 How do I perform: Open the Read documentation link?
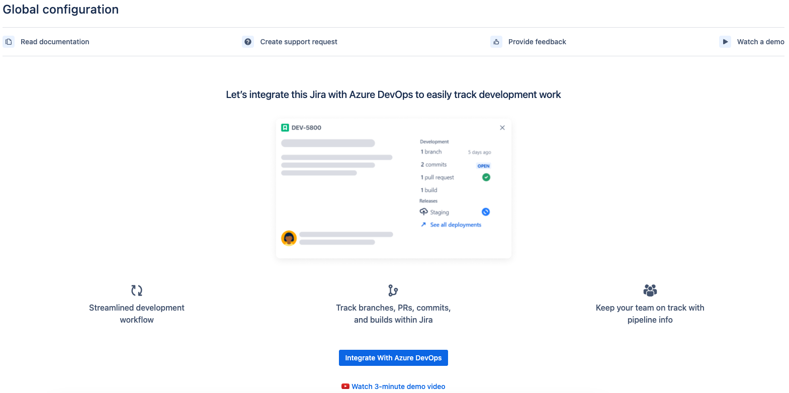tap(55, 42)
